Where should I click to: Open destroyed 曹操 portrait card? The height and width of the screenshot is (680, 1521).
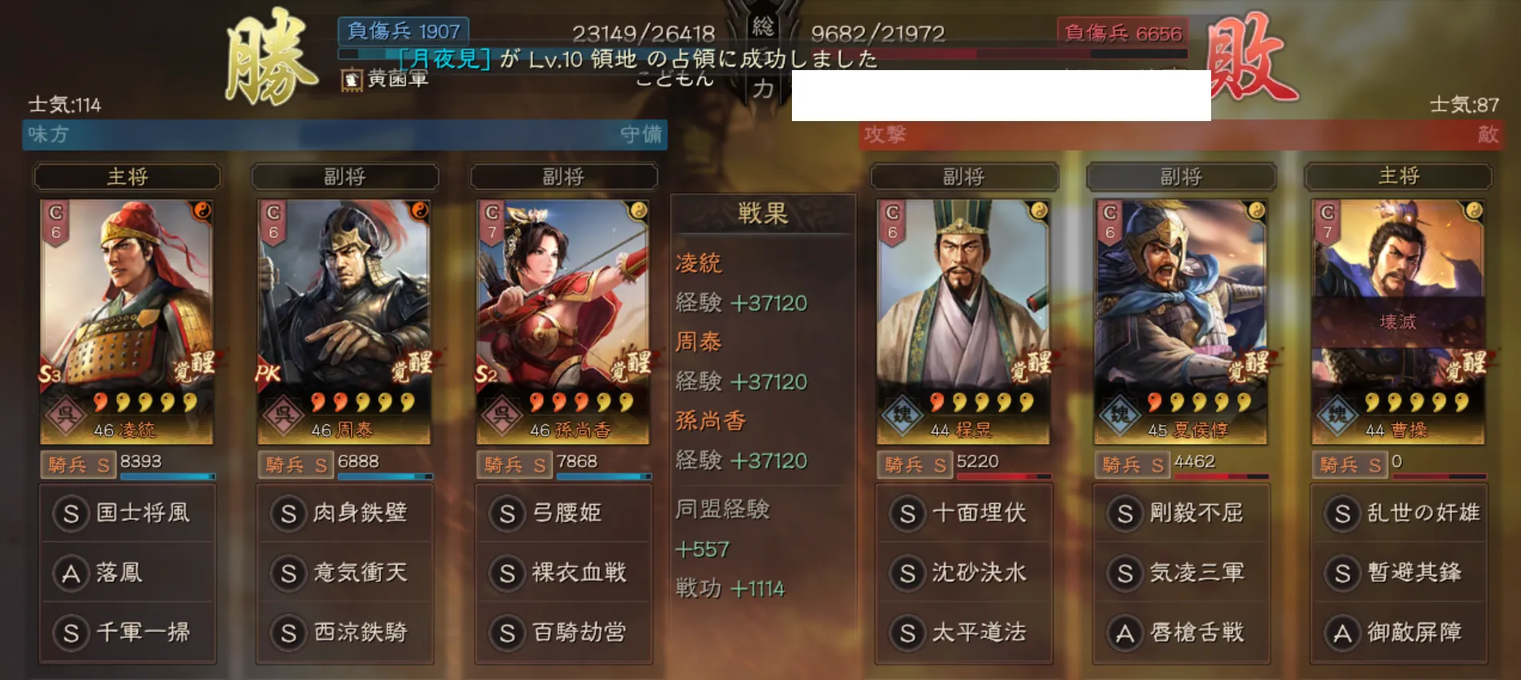[1398, 322]
